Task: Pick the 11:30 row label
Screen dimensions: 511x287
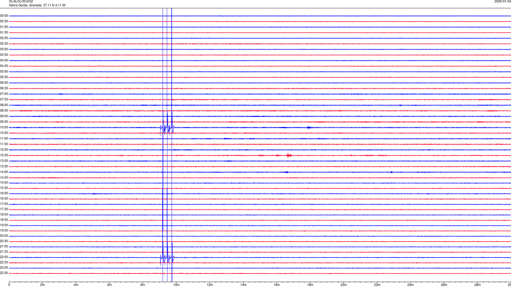Action: click(4, 144)
